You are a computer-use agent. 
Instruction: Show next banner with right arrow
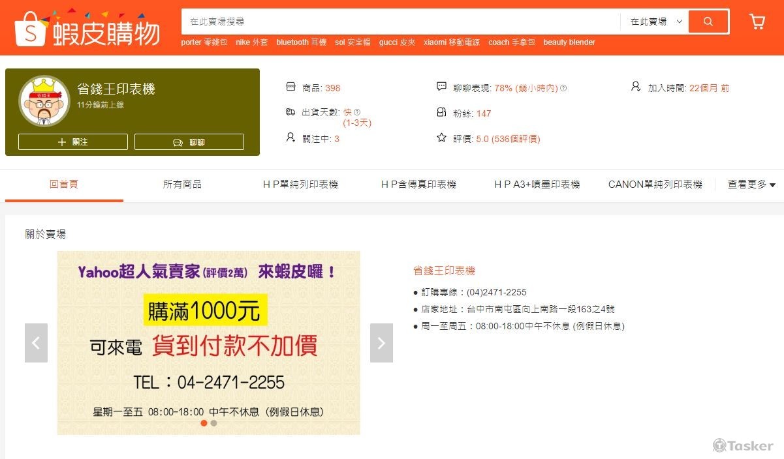point(381,343)
